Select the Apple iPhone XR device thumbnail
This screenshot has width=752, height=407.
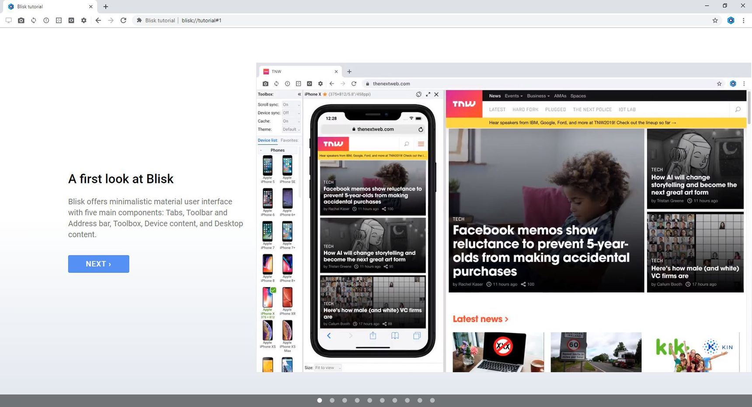point(287,301)
